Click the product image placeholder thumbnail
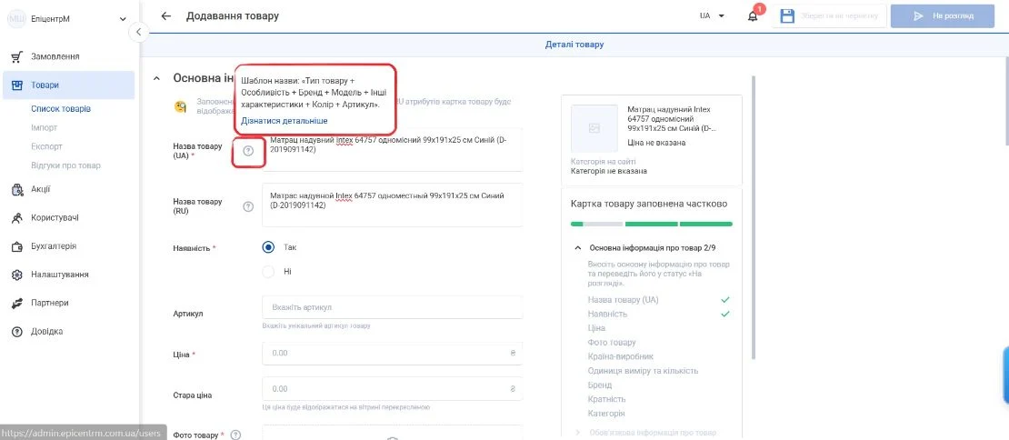Viewport: 1009px width, 440px height. (x=594, y=128)
